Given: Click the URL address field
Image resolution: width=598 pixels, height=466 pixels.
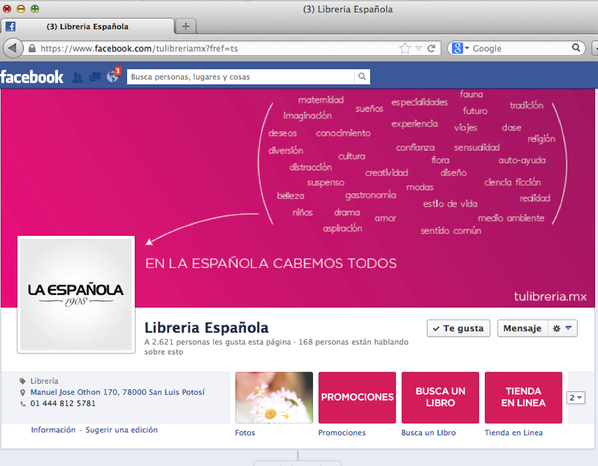Looking at the screenshot, I should 218,49.
